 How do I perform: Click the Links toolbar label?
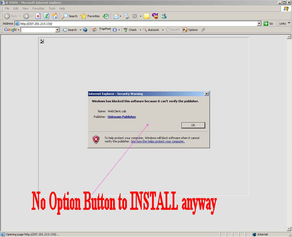283,24
